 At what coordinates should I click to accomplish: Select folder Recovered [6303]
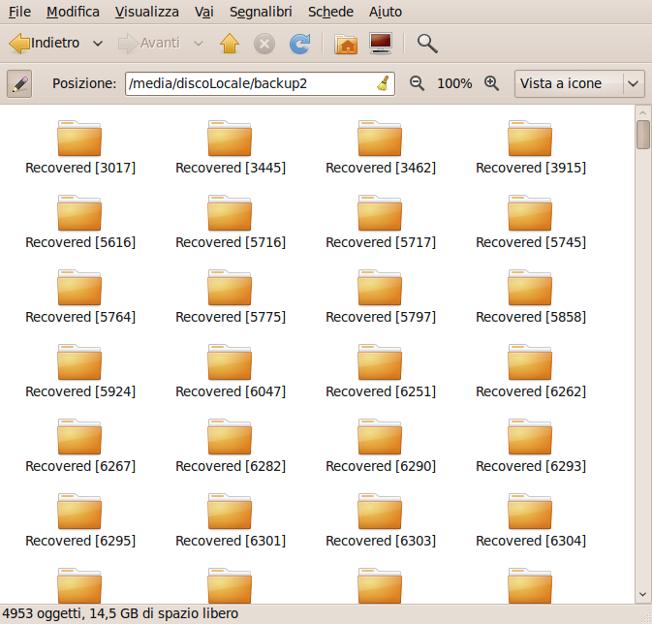tap(380, 521)
